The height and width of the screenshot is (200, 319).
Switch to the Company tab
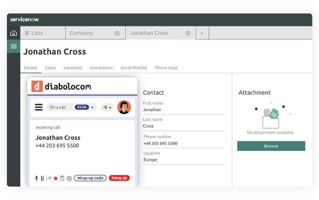(x=95, y=33)
